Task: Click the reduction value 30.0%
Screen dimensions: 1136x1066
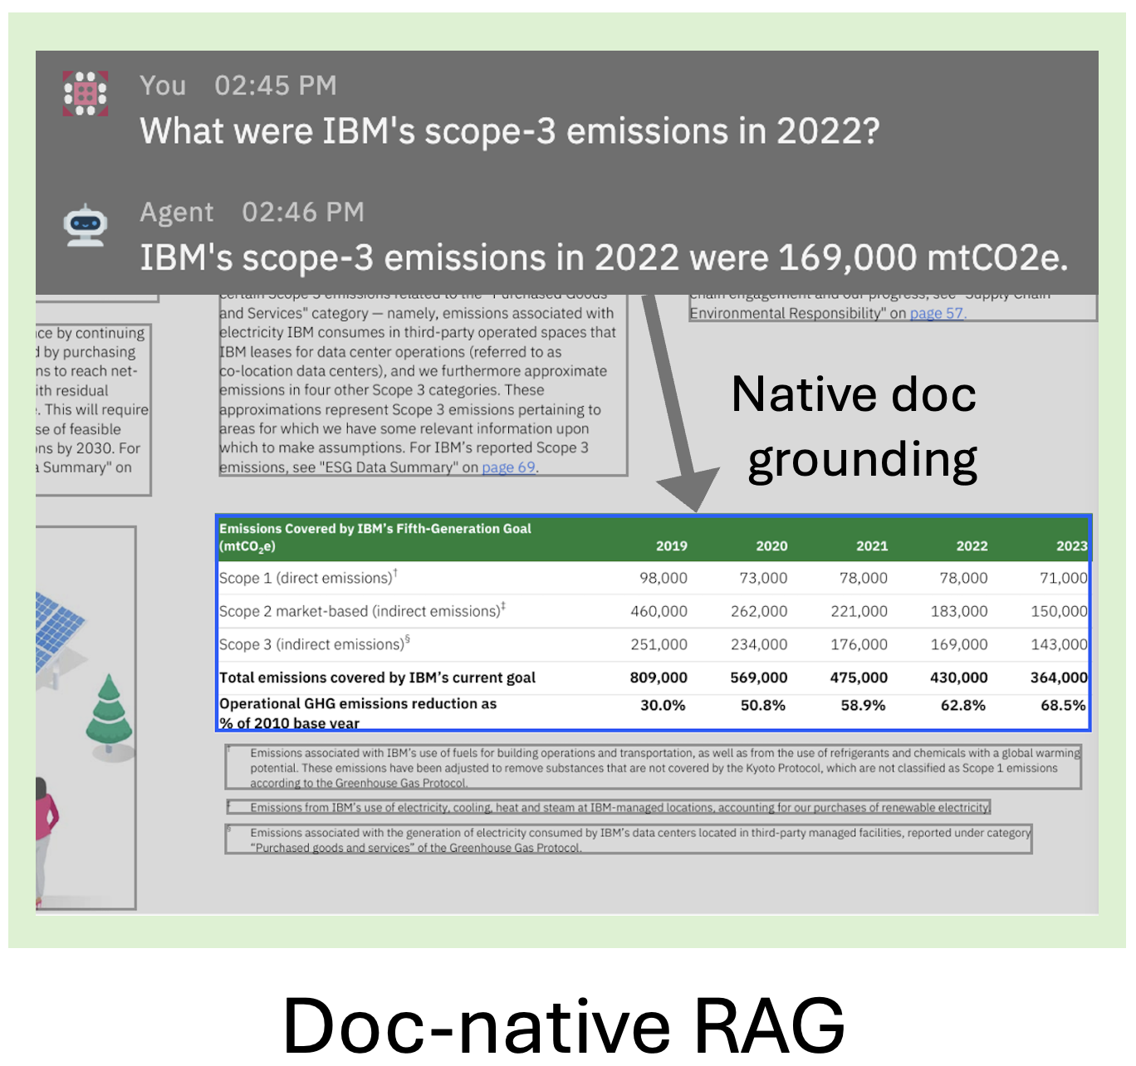Action: (x=663, y=706)
